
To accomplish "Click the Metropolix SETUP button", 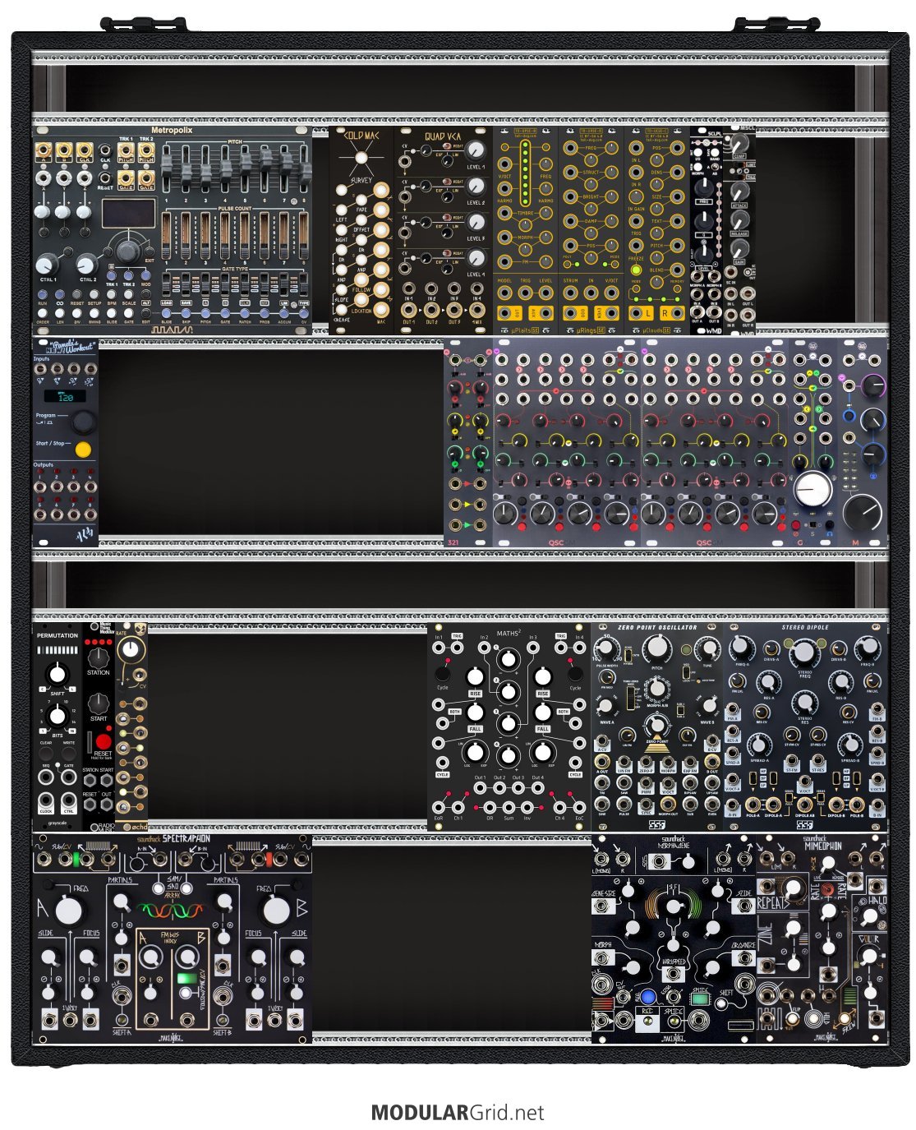I will 94,293.
